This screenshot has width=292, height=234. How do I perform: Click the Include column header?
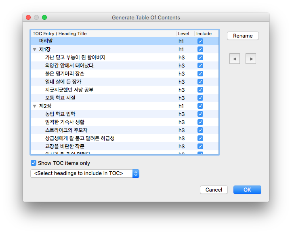(x=206, y=34)
